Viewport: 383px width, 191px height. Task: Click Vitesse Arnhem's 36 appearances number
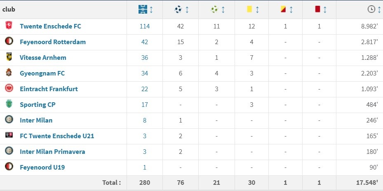pos(144,57)
